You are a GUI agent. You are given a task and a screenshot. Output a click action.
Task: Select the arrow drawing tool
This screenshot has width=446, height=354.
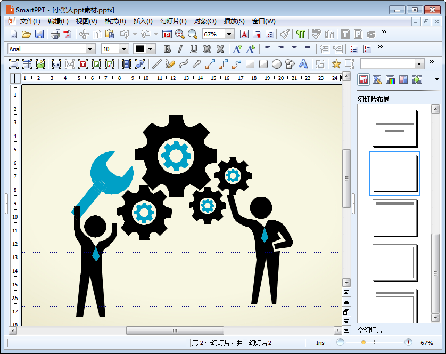[x=197, y=64]
